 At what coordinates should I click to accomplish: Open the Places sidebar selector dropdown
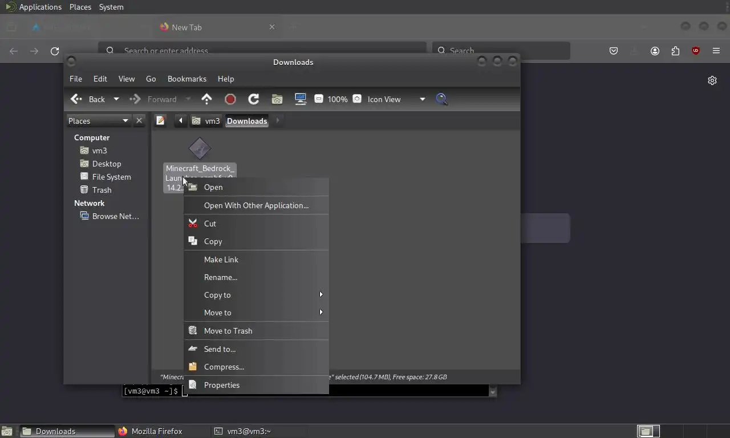pos(99,121)
